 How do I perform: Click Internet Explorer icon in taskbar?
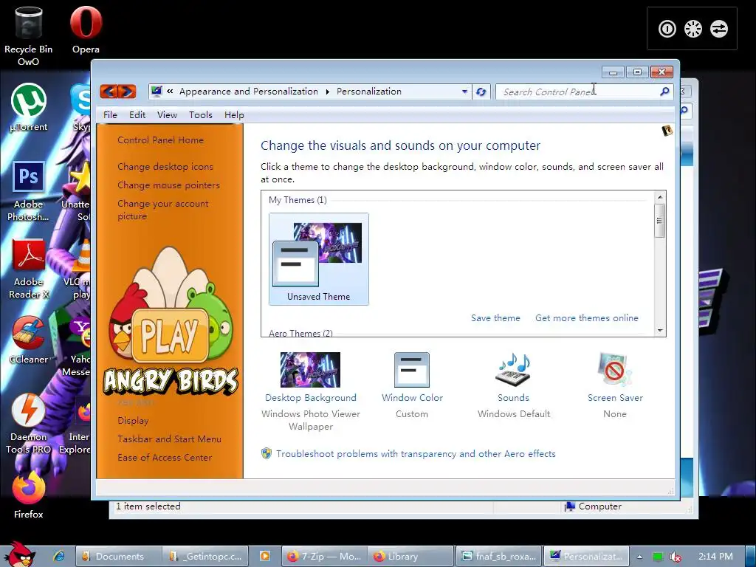click(x=59, y=556)
